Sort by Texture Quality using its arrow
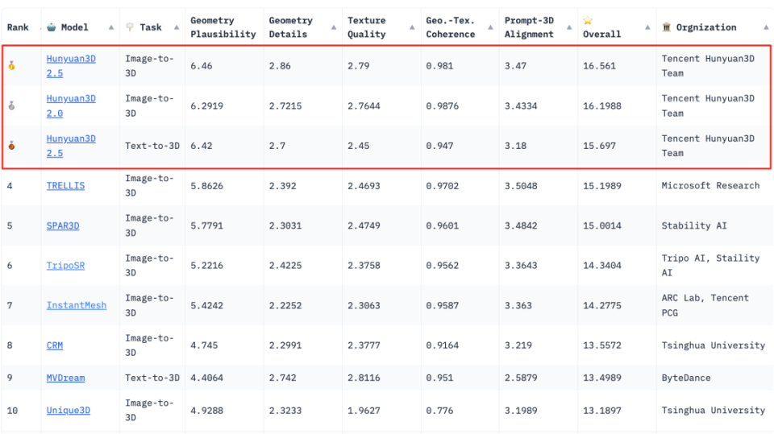774x434 pixels. [412, 27]
